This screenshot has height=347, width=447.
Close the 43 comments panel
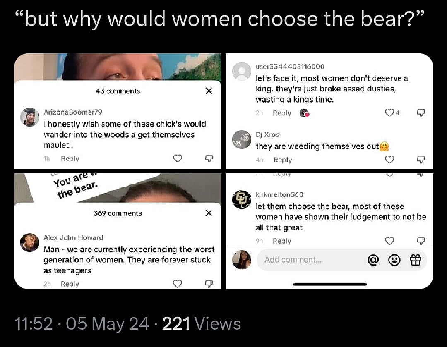click(x=209, y=91)
